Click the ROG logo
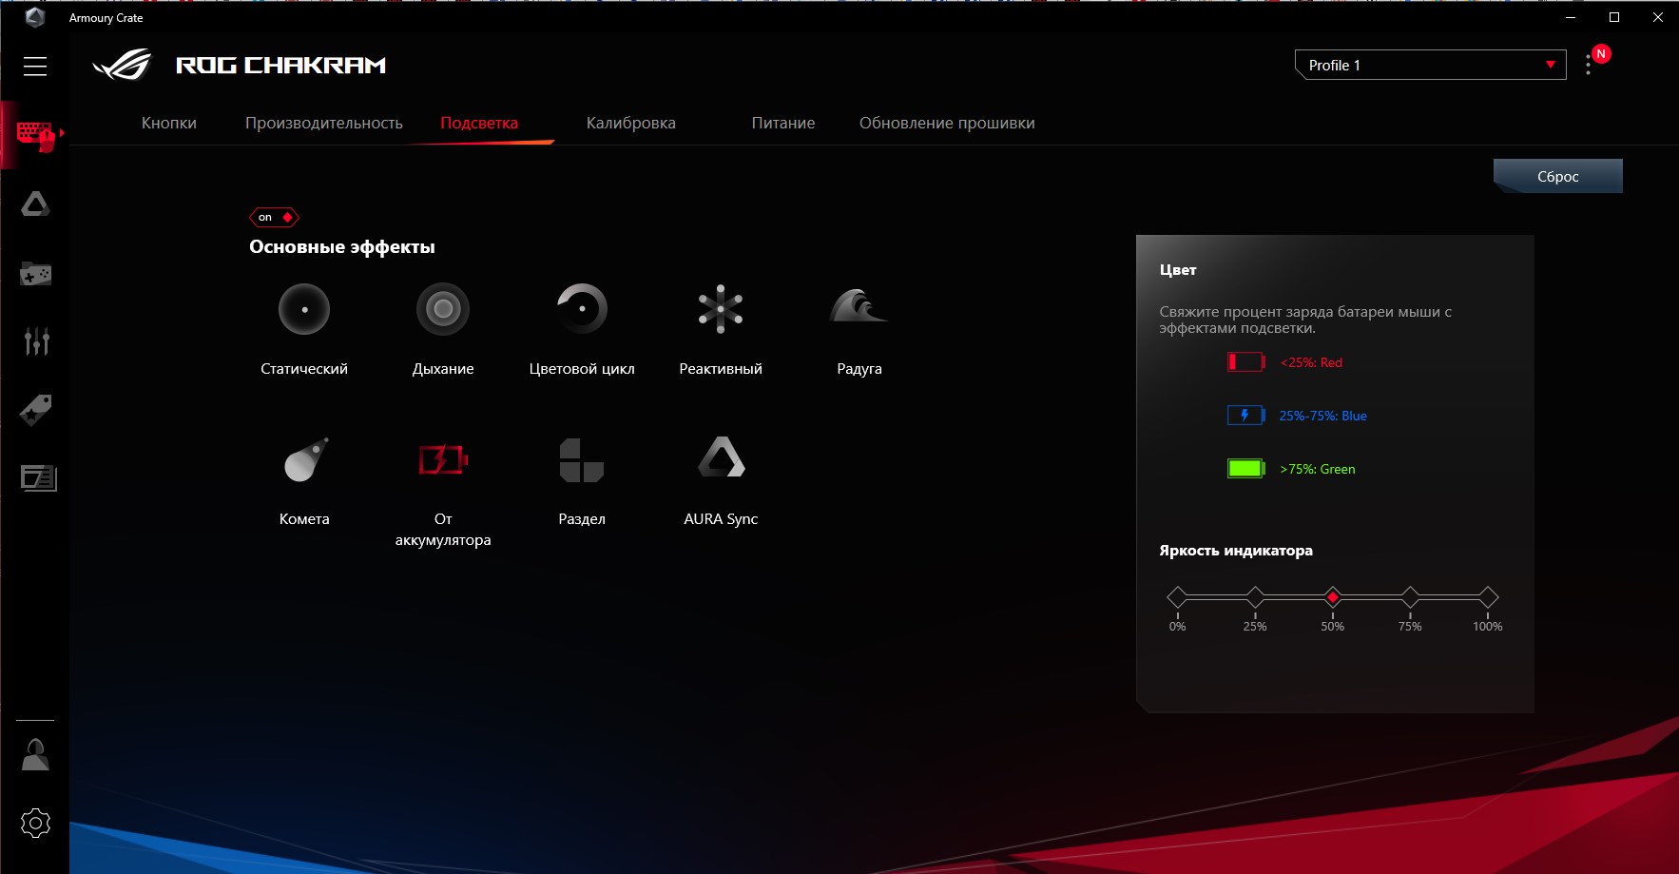Screen dimensions: 1679x874 [x=122, y=65]
